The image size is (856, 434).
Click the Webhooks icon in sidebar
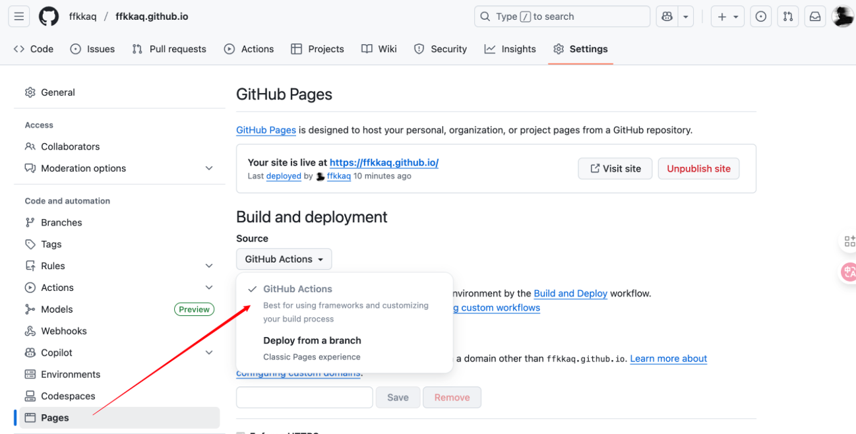coord(30,331)
